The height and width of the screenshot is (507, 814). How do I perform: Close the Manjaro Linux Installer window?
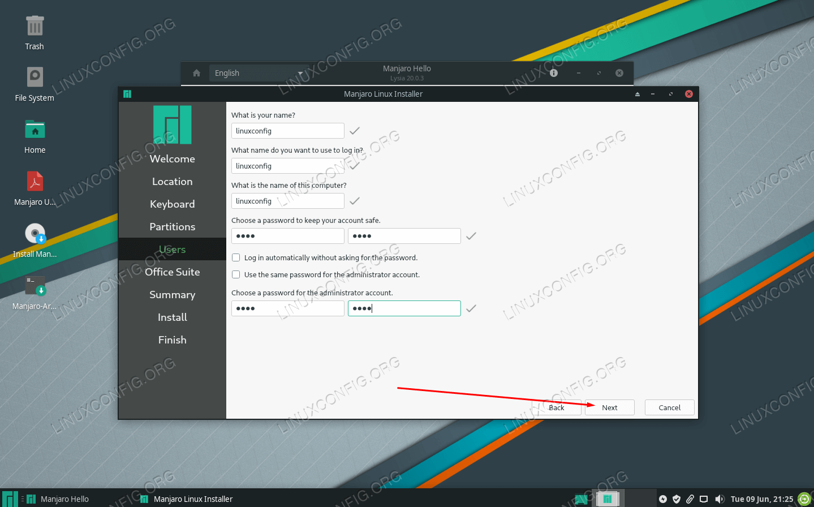pos(689,94)
